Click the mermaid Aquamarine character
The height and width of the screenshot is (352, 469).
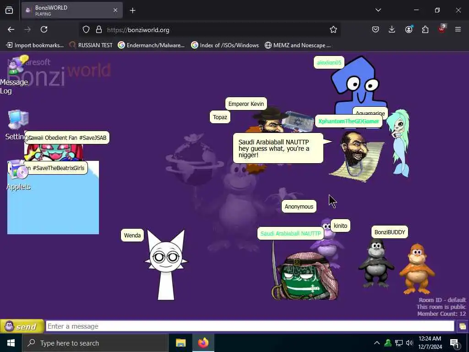(x=399, y=143)
